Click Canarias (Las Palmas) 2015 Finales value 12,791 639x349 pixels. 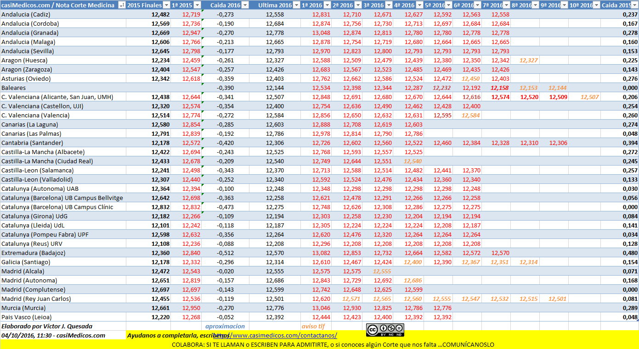click(160, 133)
